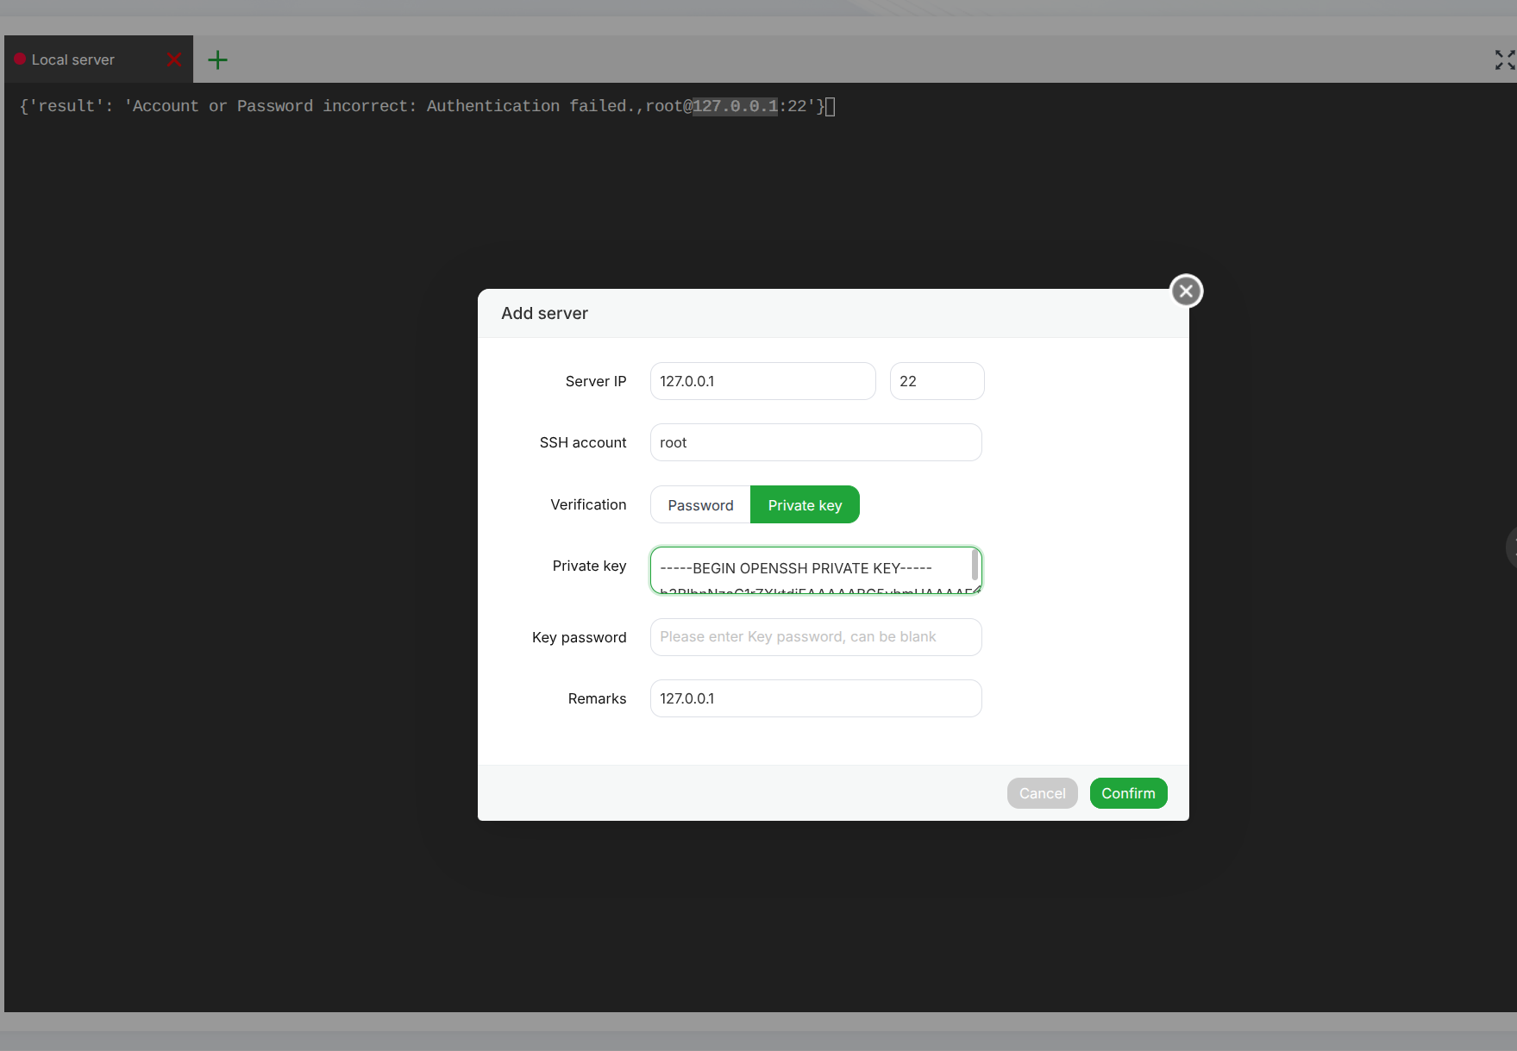Confirm adding the server
Viewport: 1517px width, 1051px height.
(1128, 793)
